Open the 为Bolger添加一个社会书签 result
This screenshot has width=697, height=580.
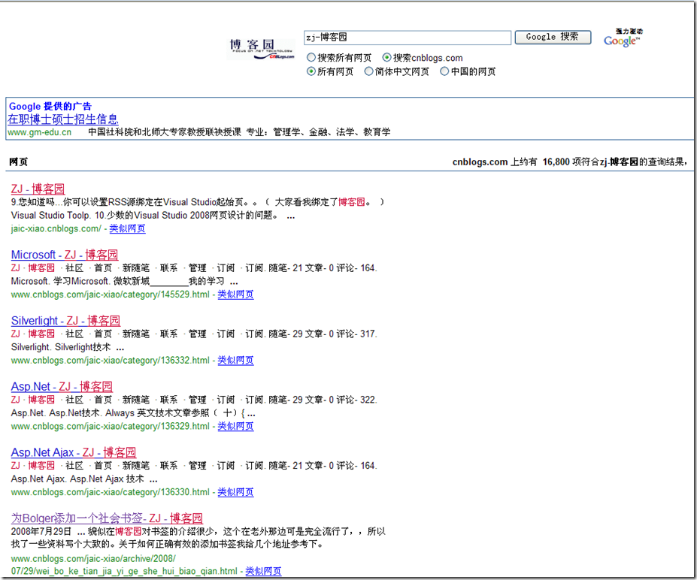pyautogui.click(x=107, y=518)
